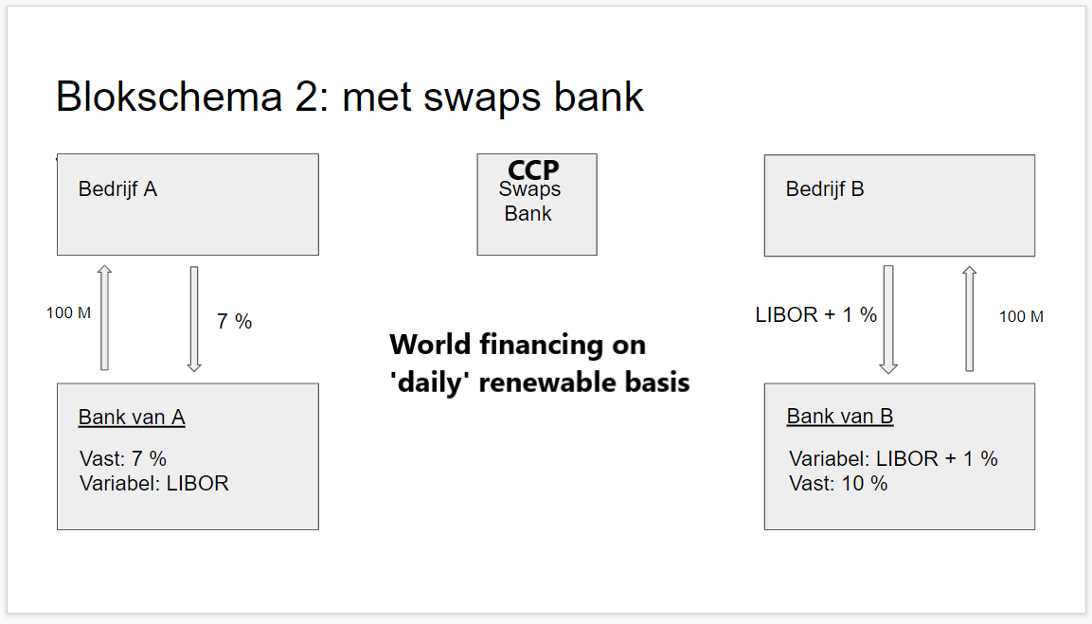Image resolution: width=1092 pixels, height=624 pixels.
Task: Click the 'World financing on daily renewable basis' text
Action: [x=539, y=363]
